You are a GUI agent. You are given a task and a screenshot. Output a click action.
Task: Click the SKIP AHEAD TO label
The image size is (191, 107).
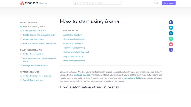71,31
